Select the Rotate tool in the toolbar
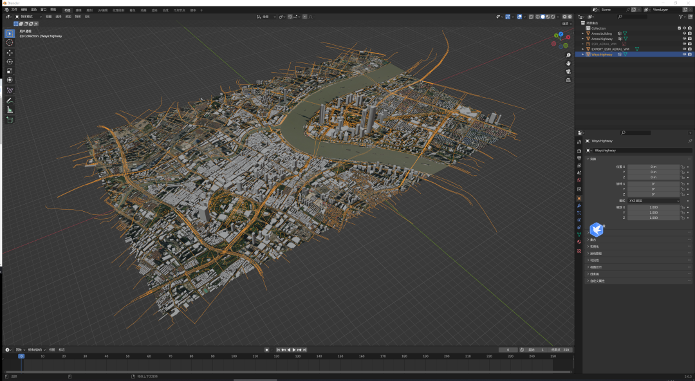 coord(10,62)
